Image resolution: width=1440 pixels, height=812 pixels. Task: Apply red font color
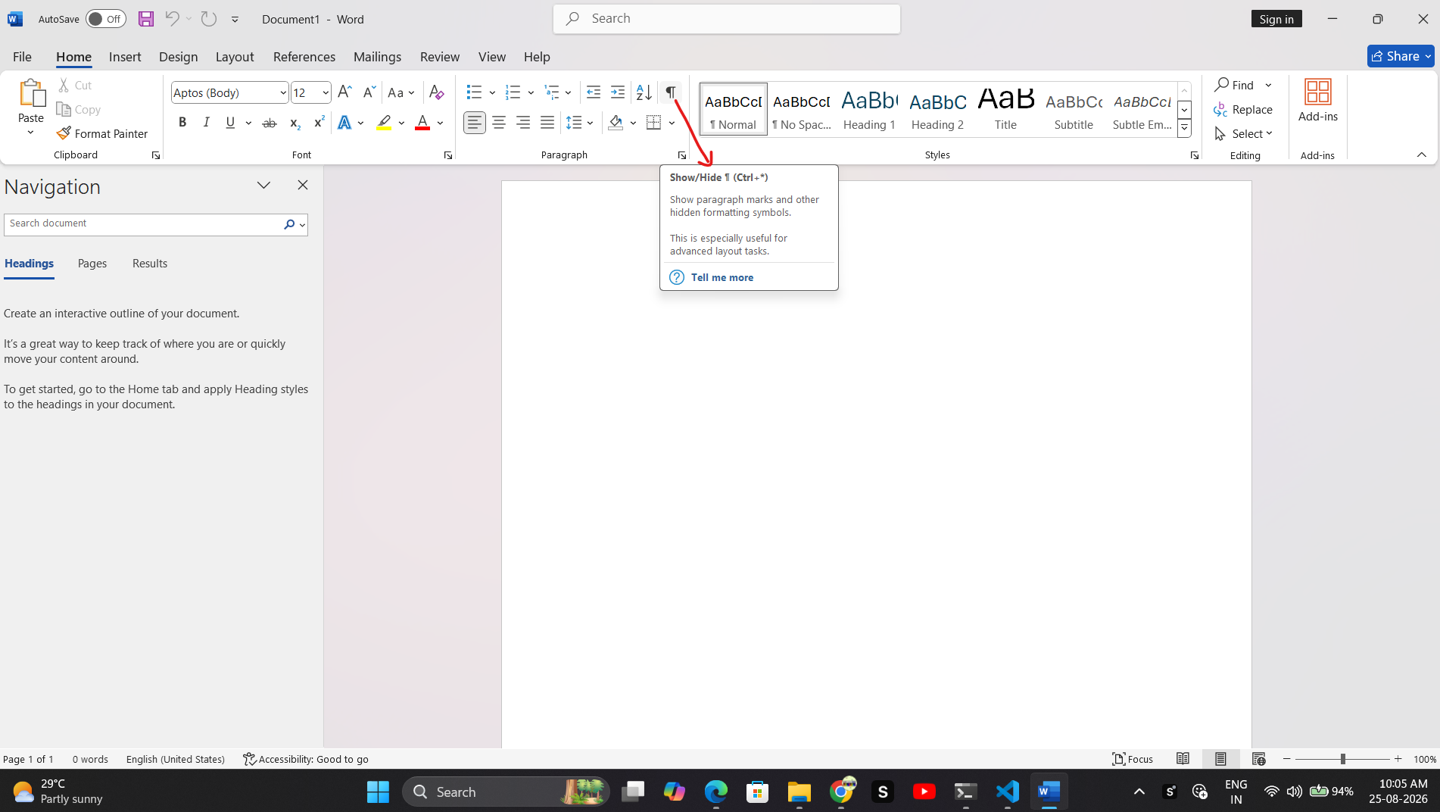click(x=422, y=123)
